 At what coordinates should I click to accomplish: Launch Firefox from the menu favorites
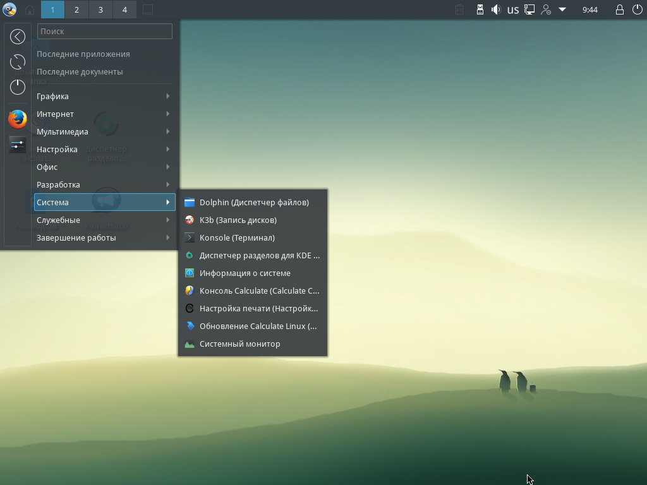[18, 119]
